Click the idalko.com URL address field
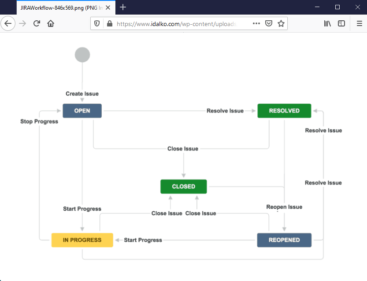The width and height of the screenshot is (367, 281). (x=176, y=24)
